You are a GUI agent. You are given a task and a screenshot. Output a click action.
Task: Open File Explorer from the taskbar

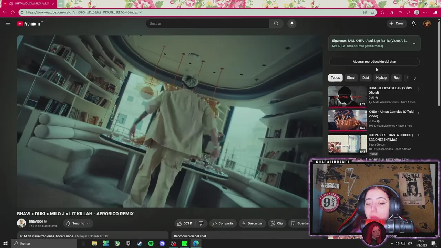click(x=94, y=244)
